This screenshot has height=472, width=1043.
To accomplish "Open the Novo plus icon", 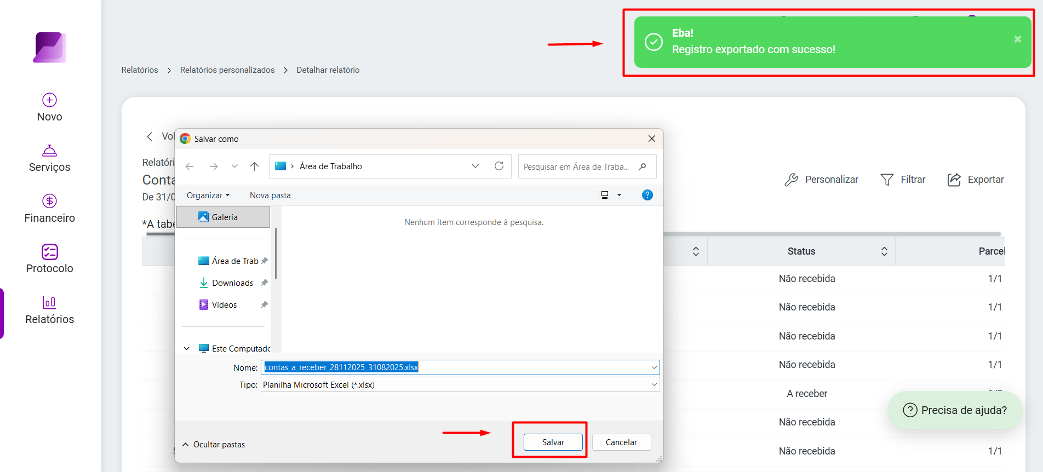I will point(49,100).
